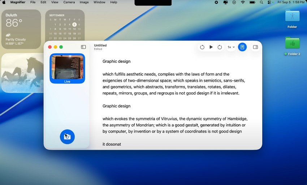Open the Help menu

click(113, 3)
